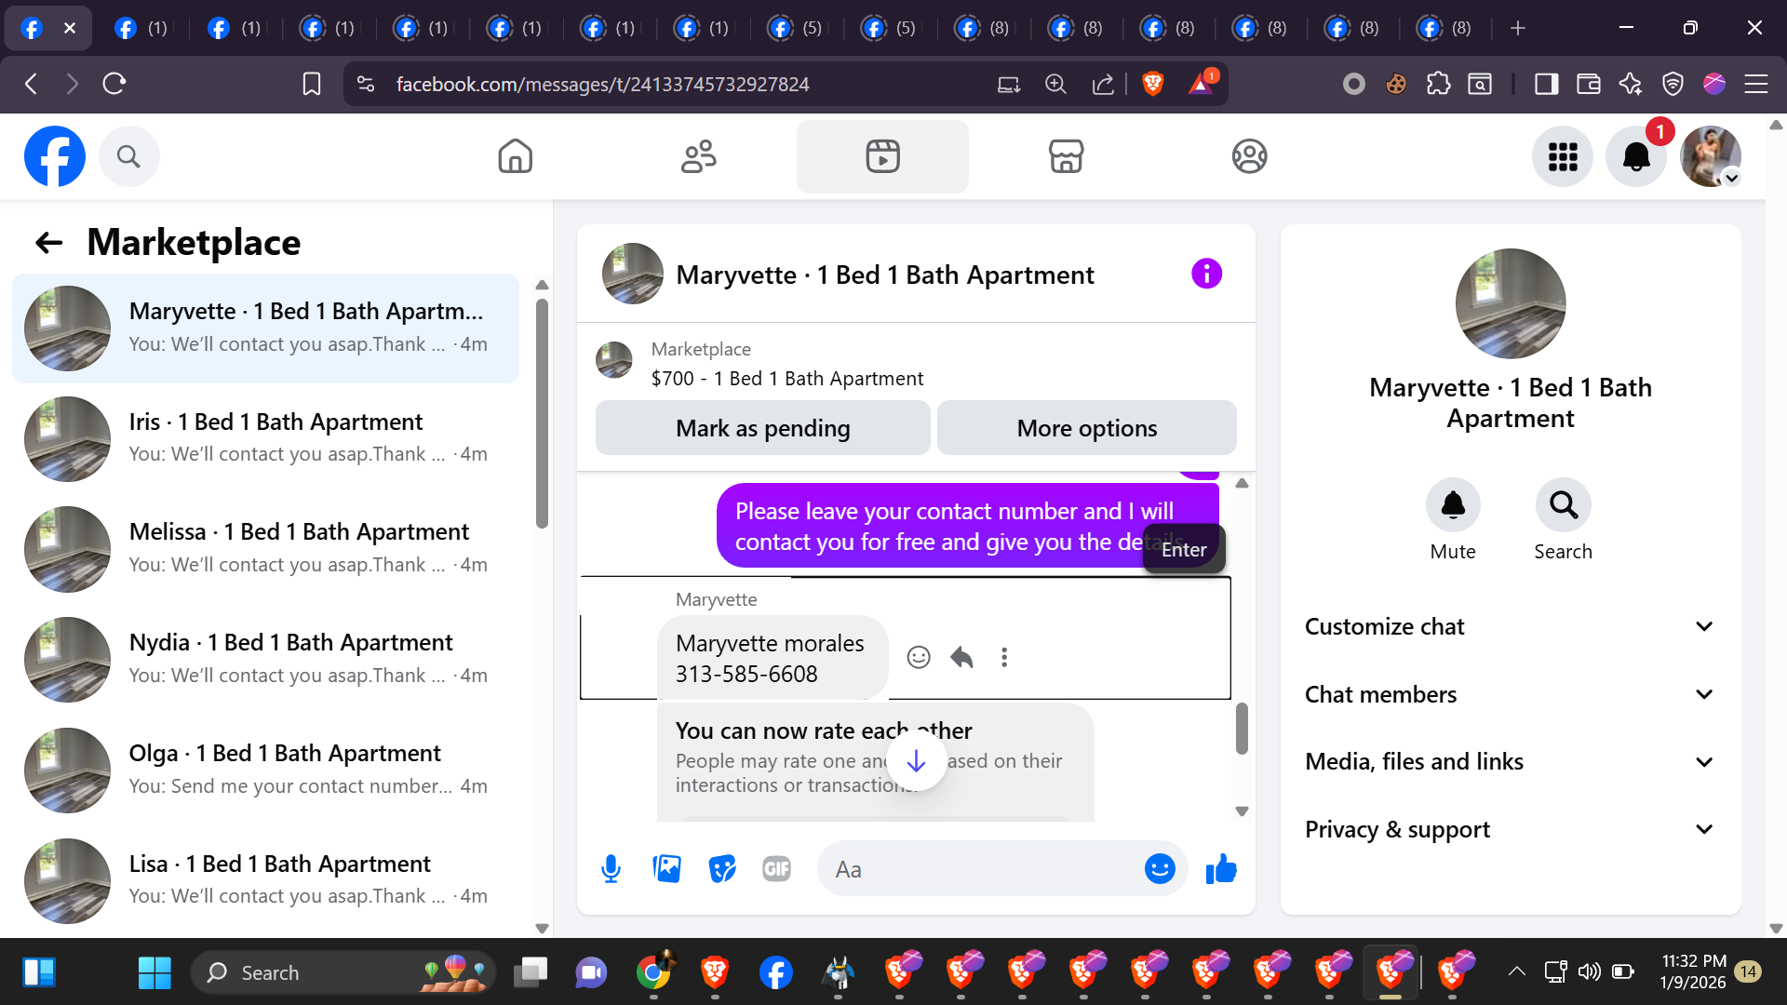Image resolution: width=1787 pixels, height=1005 pixels.
Task: Attach a photo with the image icon
Action: [x=666, y=869]
